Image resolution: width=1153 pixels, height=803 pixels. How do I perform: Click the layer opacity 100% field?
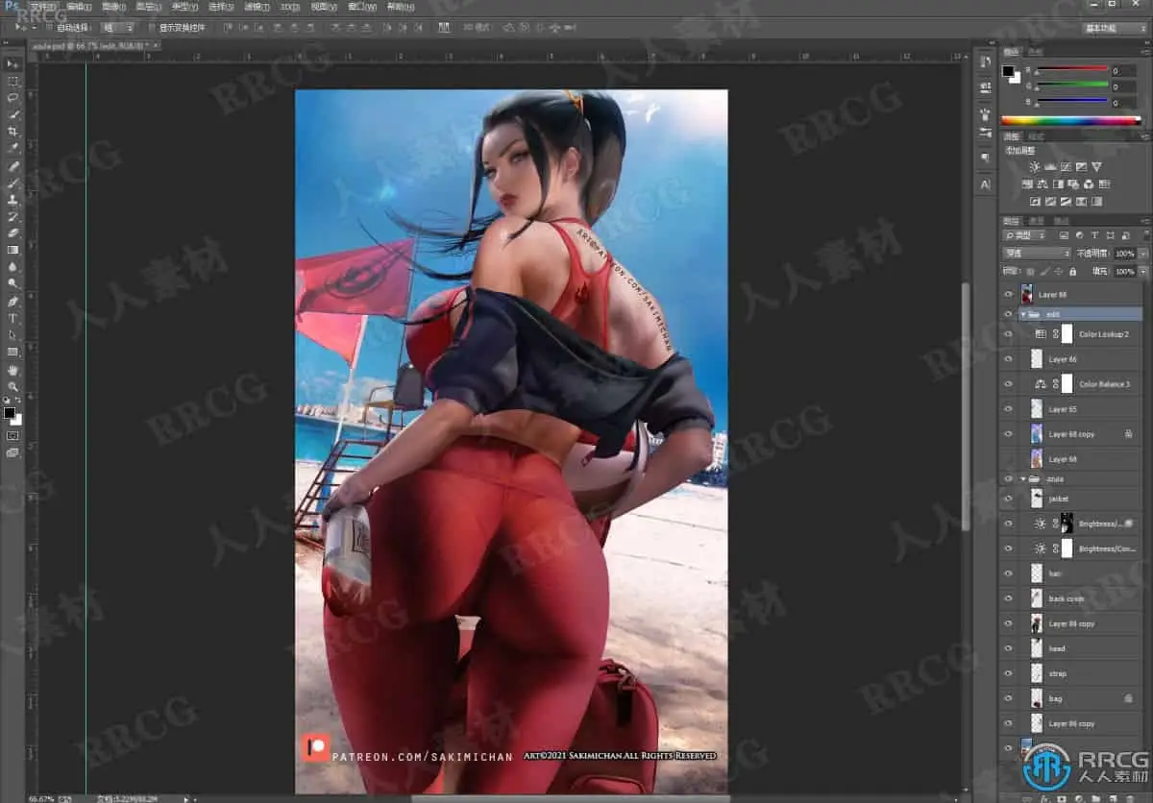tap(1124, 254)
